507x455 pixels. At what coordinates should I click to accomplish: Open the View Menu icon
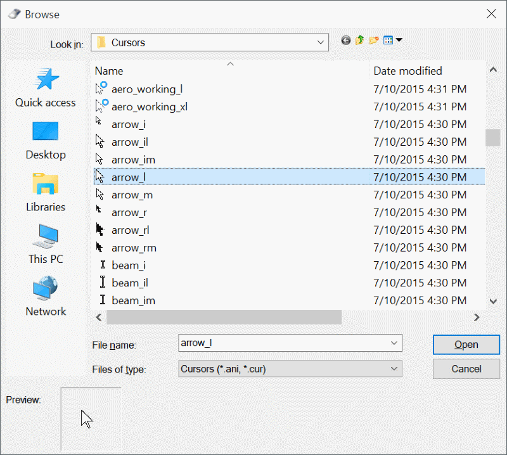[389, 40]
